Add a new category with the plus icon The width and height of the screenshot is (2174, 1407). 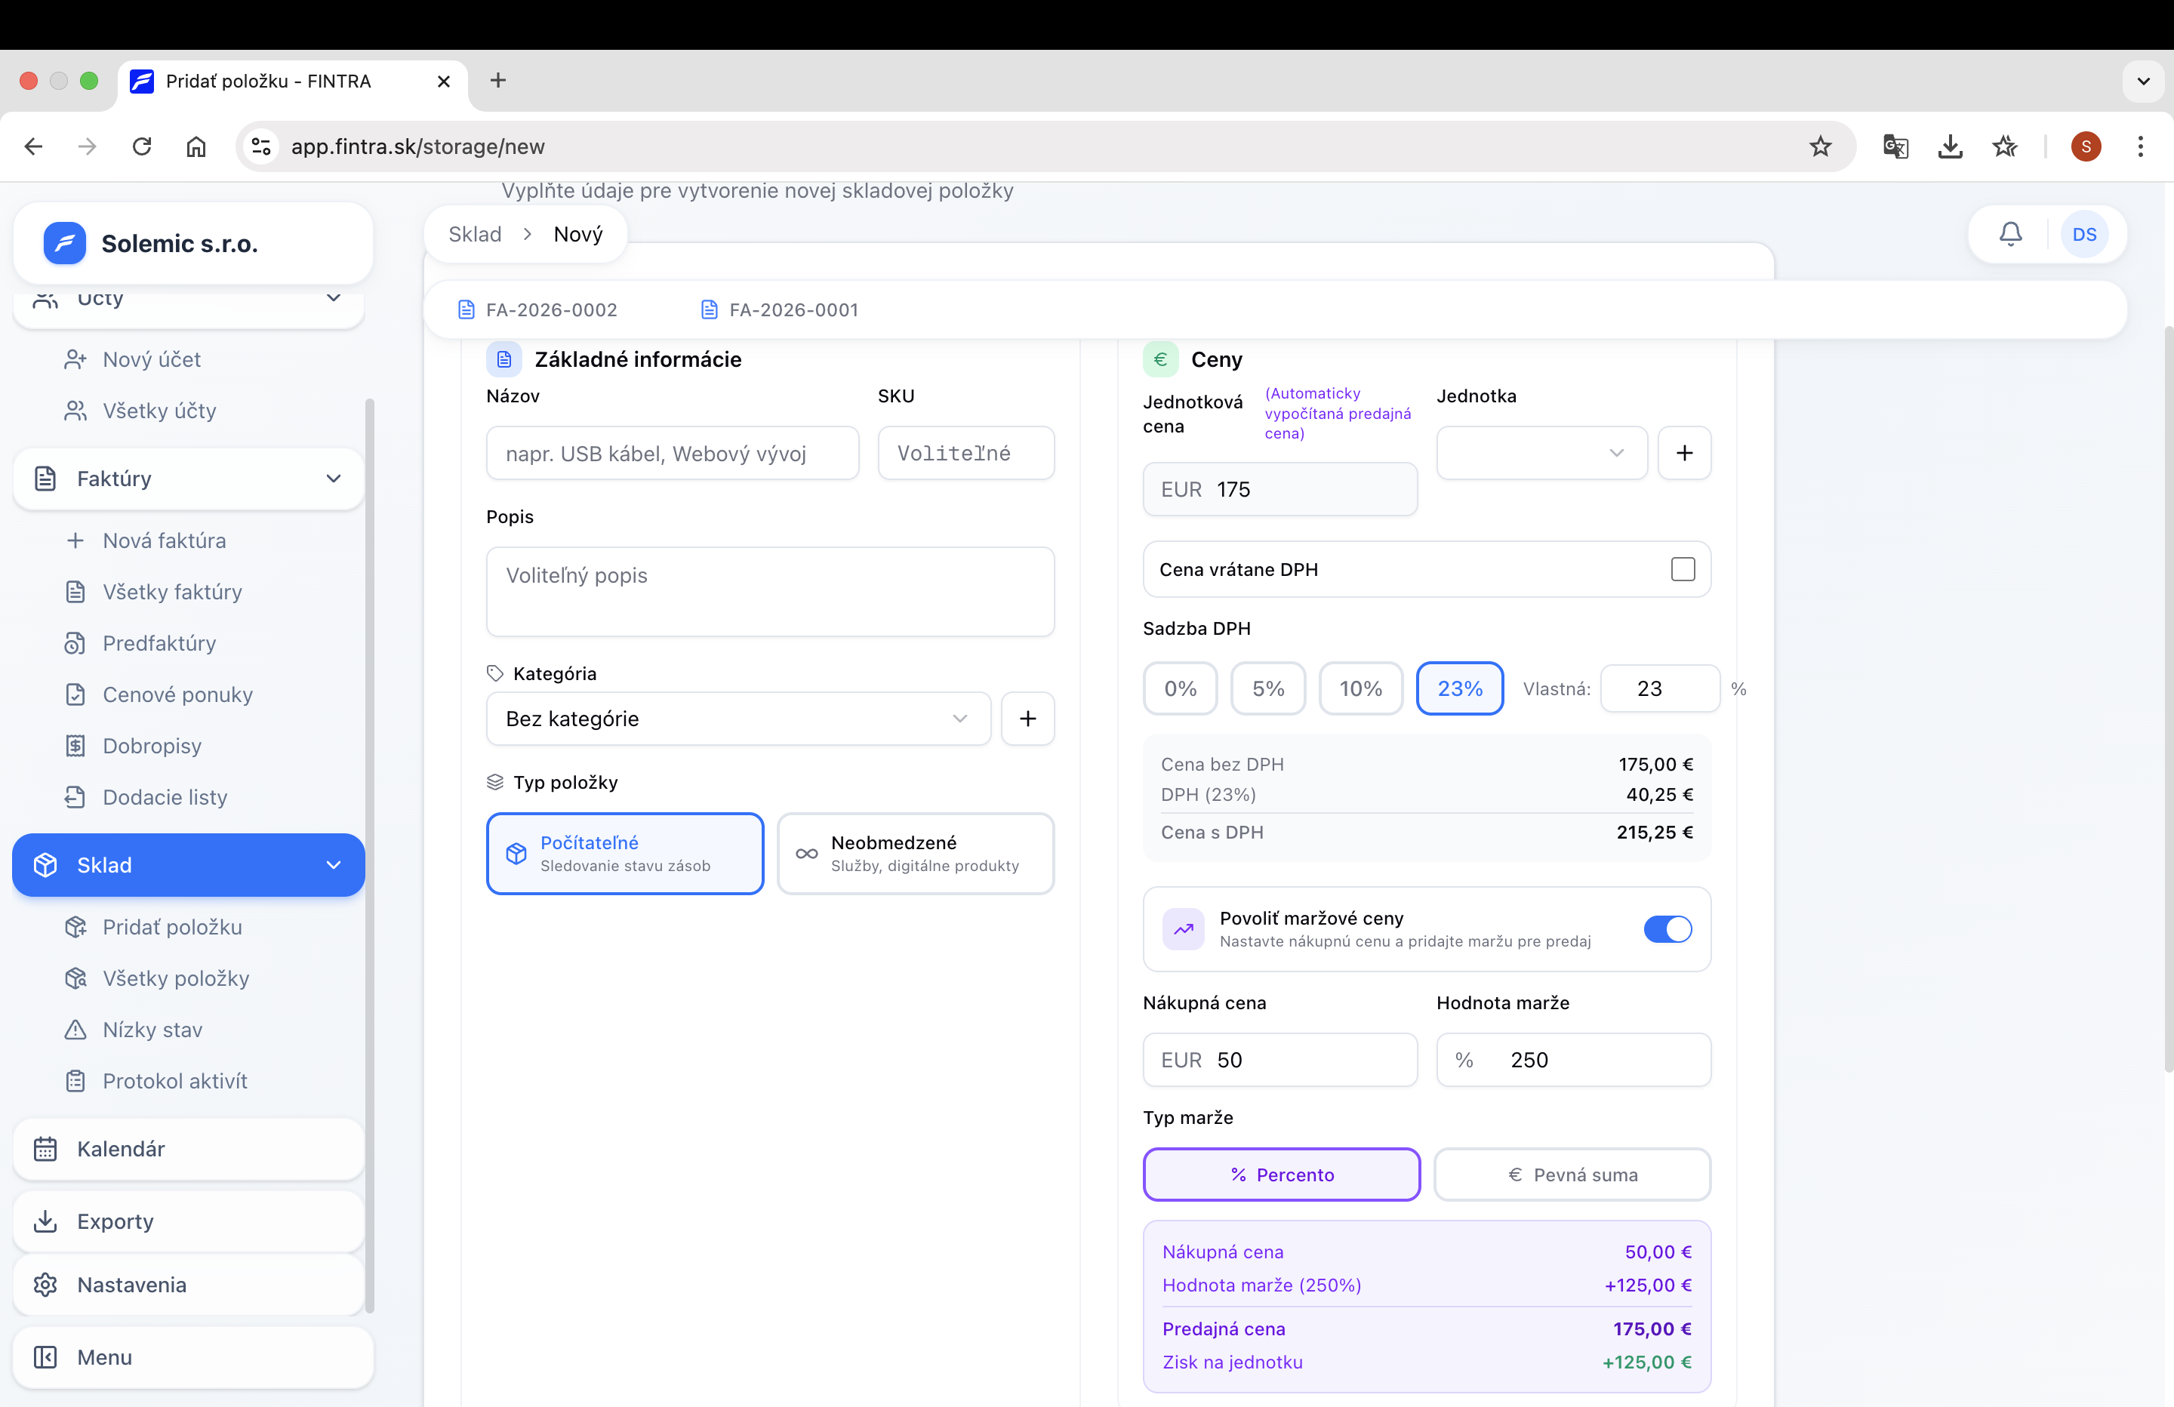pos(1027,718)
